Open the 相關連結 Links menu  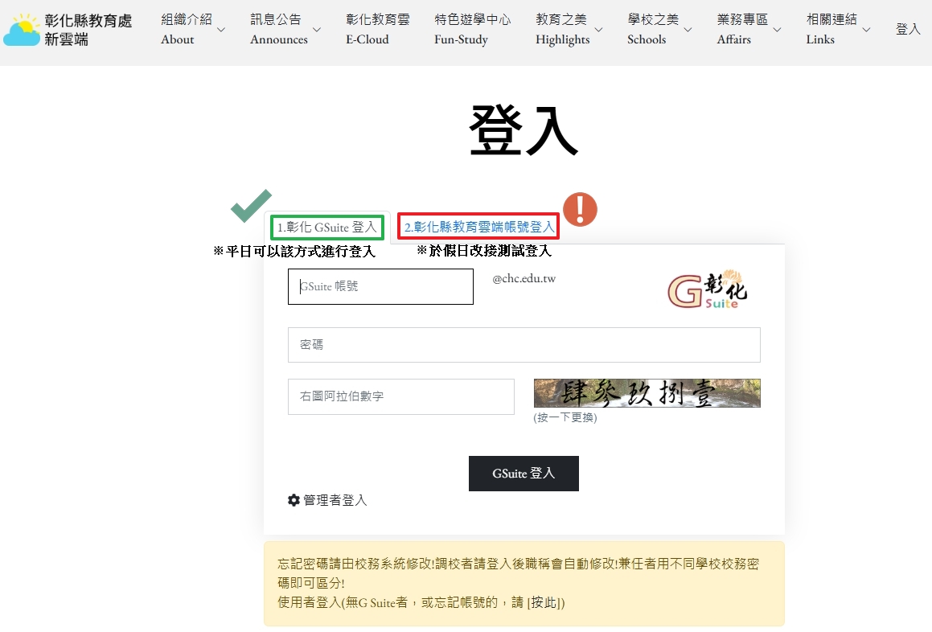pos(831,29)
